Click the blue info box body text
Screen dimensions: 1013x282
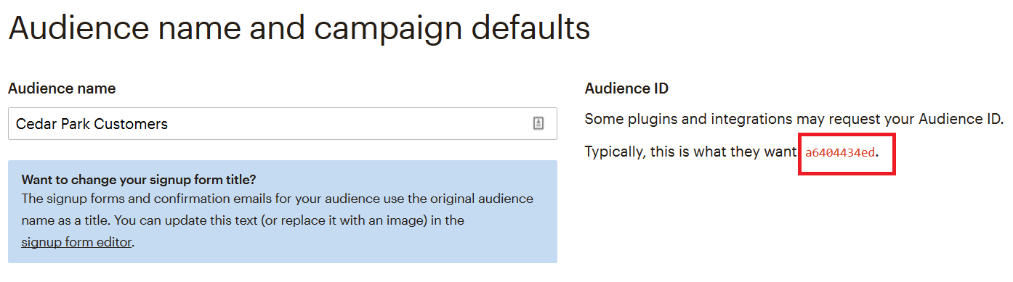[277, 220]
